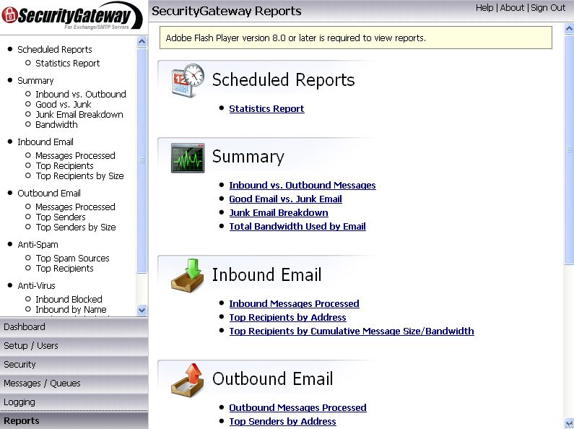Click the SecurityGateway Reports page title
Screen dimensions: 574x429
(226, 11)
